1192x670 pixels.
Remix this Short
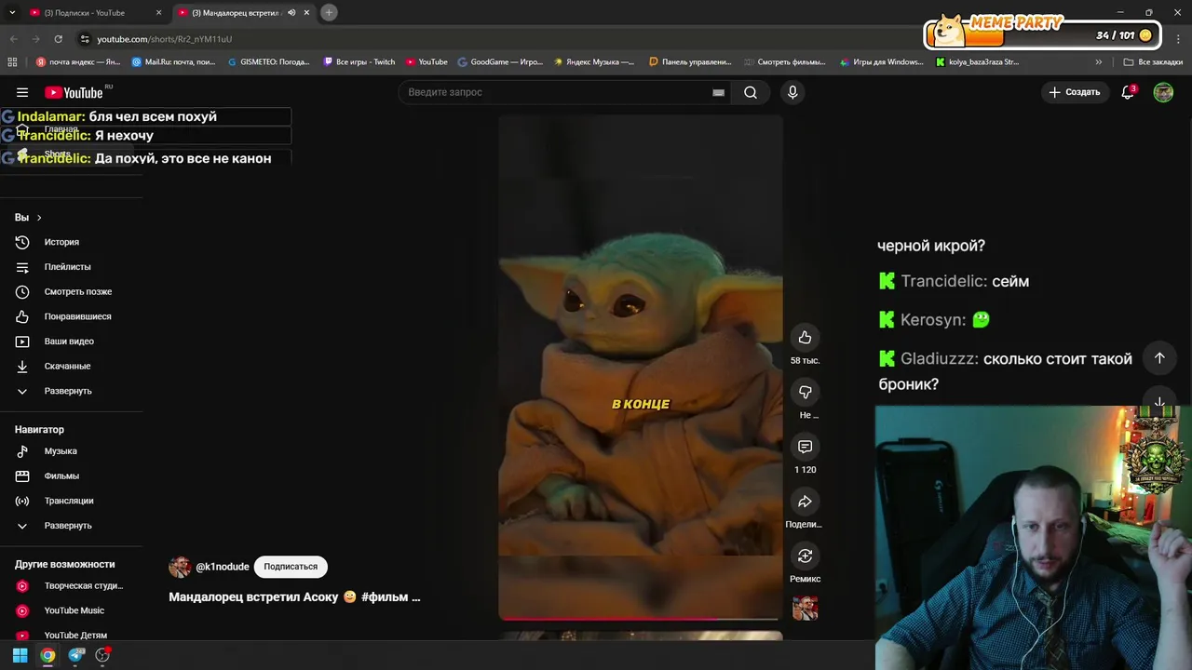click(x=805, y=556)
